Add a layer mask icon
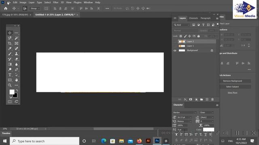 [191, 99]
